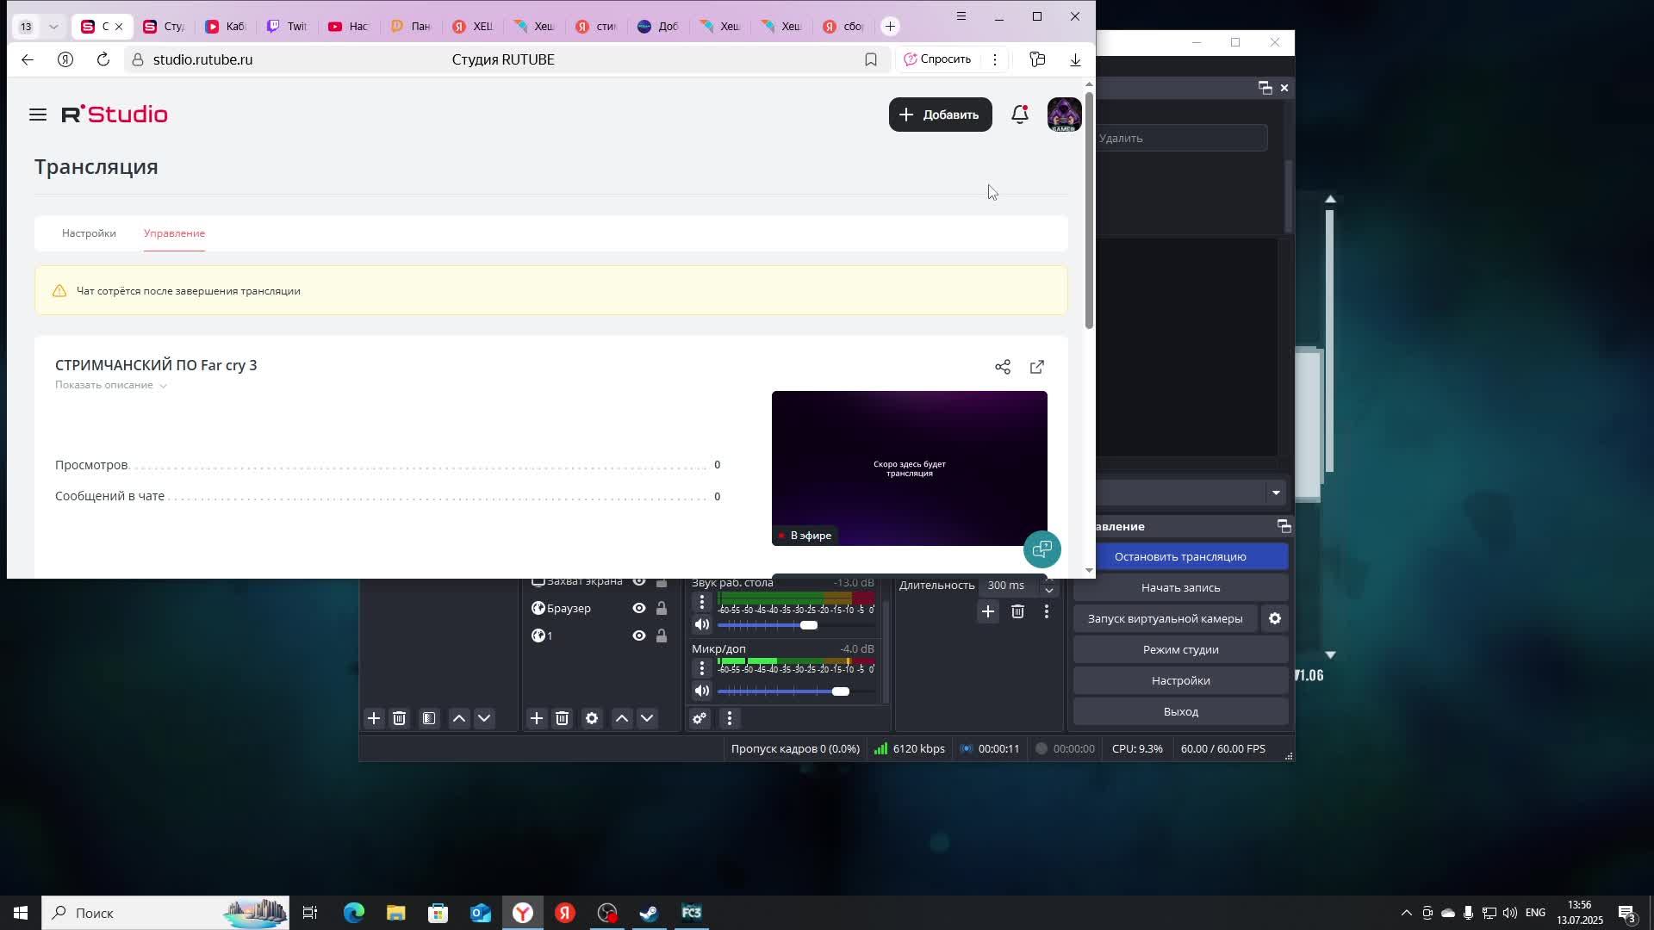The image size is (1654, 930).
Task: Open a new browser tab
Action: pos(890,26)
